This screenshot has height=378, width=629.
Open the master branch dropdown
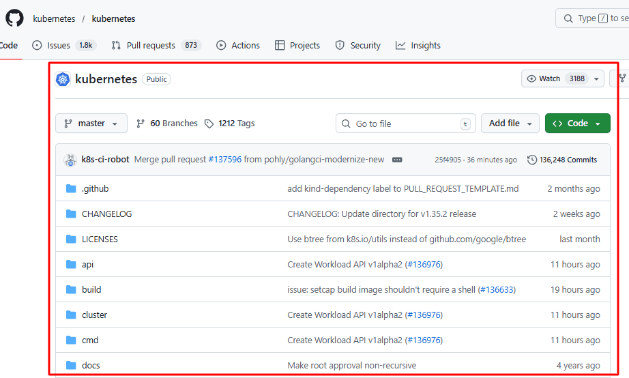tap(91, 123)
